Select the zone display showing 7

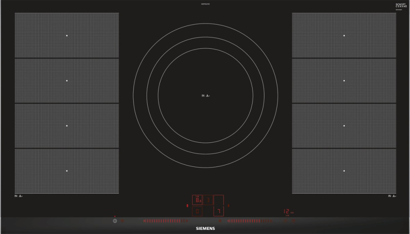click(x=219, y=211)
